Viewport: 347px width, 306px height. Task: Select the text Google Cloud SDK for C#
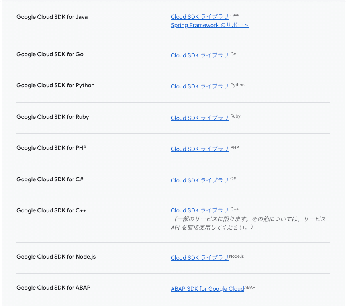(x=50, y=179)
